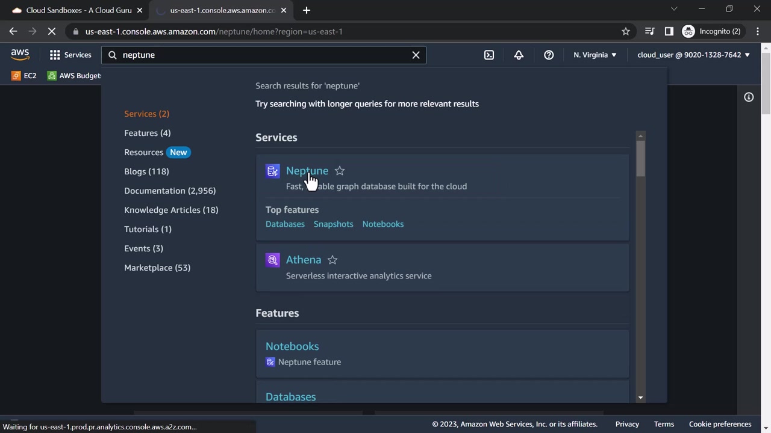Click the AWS Budgets favorites shortcut
The height and width of the screenshot is (433, 771).
[75, 76]
